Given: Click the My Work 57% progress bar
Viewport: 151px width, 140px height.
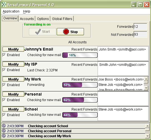Looking at the screenshot, I should click(80, 85).
